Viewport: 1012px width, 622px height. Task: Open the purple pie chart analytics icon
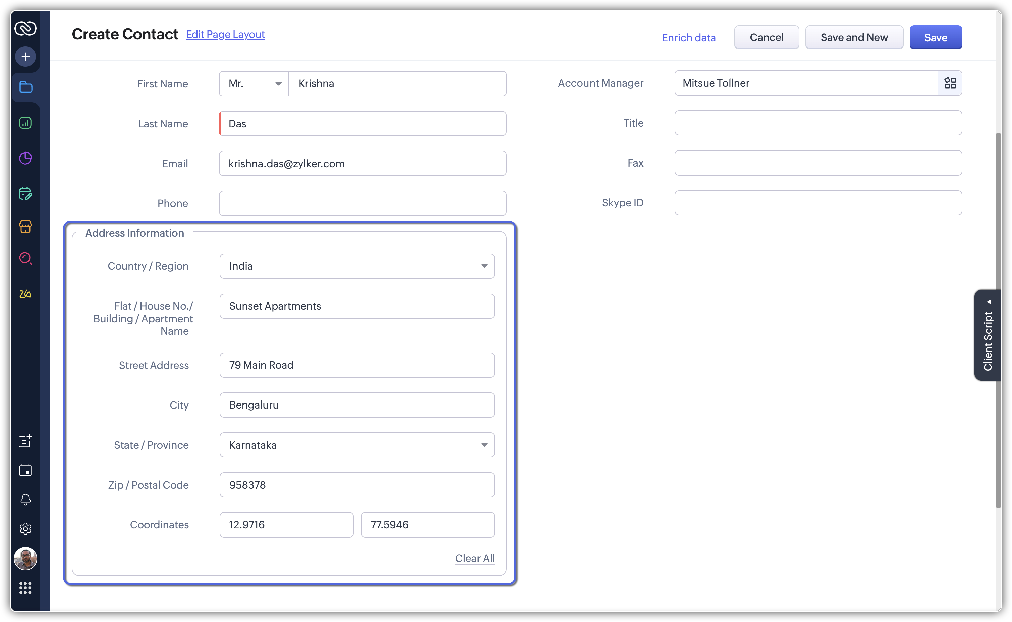pyautogui.click(x=25, y=158)
